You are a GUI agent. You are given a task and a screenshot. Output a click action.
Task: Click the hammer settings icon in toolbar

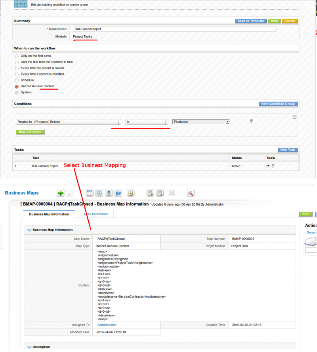click(191, 193)
